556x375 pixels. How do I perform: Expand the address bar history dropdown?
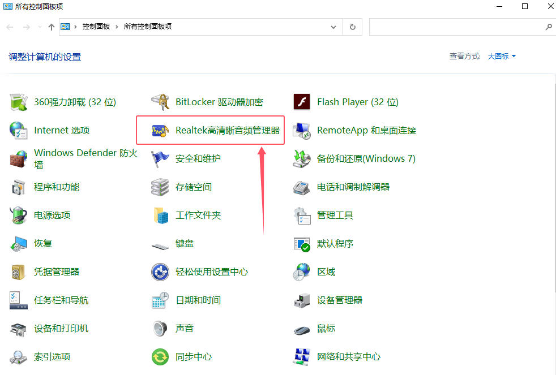point(333,27)
